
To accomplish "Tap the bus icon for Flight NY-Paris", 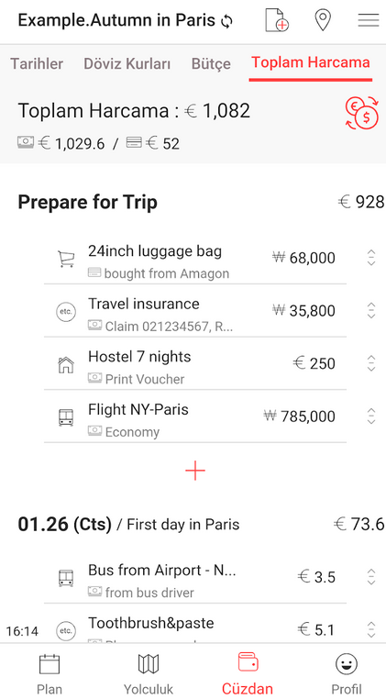I will (x=66, y=417).
